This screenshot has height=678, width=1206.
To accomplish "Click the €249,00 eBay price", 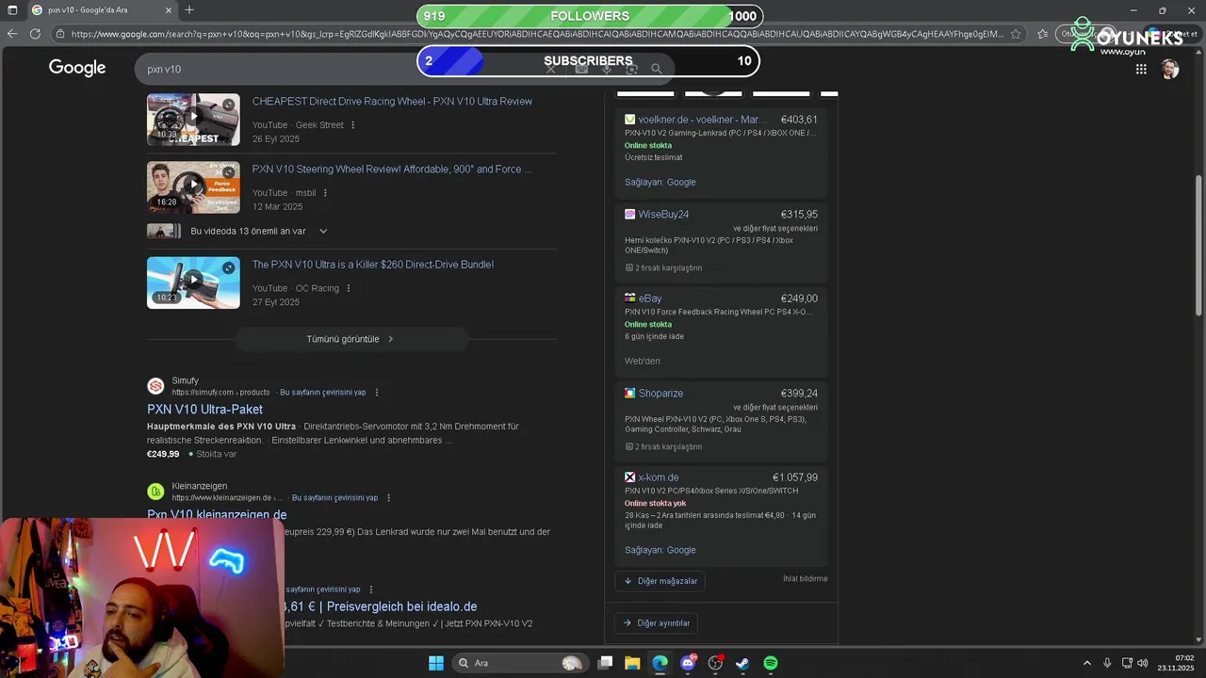I will [x=799, y=299].
